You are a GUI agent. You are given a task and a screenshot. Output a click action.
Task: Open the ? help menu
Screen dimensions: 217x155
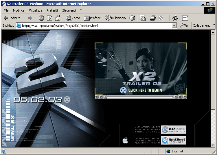coord(81,10)
